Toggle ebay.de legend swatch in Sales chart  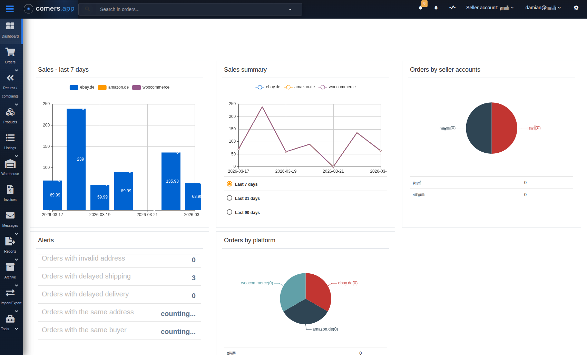tap(74, 88)
